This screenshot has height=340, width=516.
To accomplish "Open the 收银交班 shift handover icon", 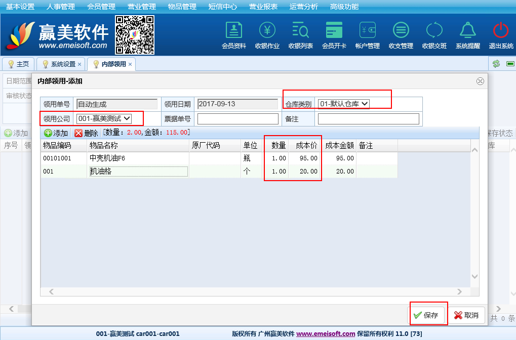I will [x=434, y=31].
